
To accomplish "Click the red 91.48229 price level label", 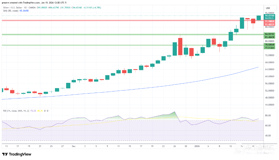I will tap(270, 24).
